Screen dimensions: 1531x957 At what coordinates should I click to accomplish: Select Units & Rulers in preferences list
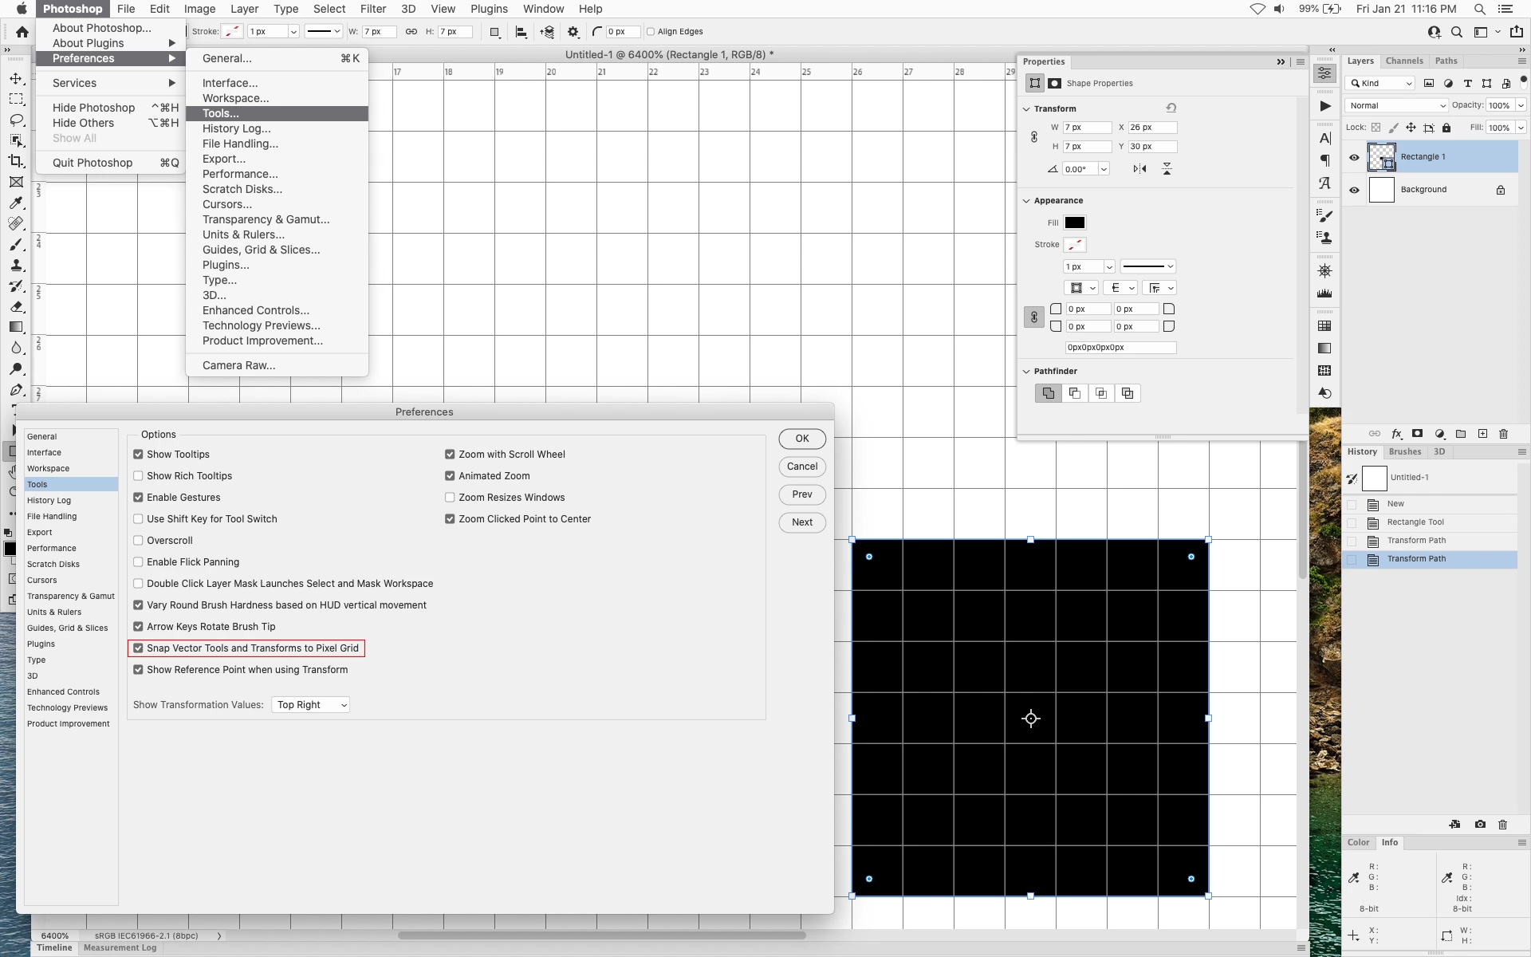pos(54,612)
